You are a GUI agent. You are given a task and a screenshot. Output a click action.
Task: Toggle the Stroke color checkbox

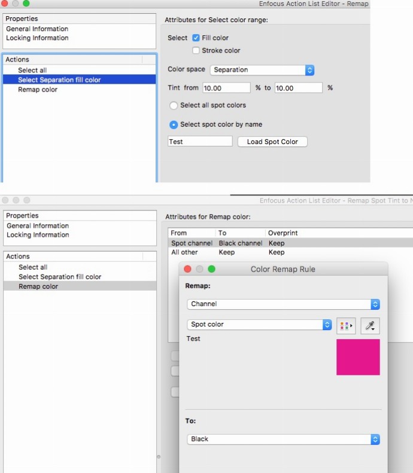[196, 50]
